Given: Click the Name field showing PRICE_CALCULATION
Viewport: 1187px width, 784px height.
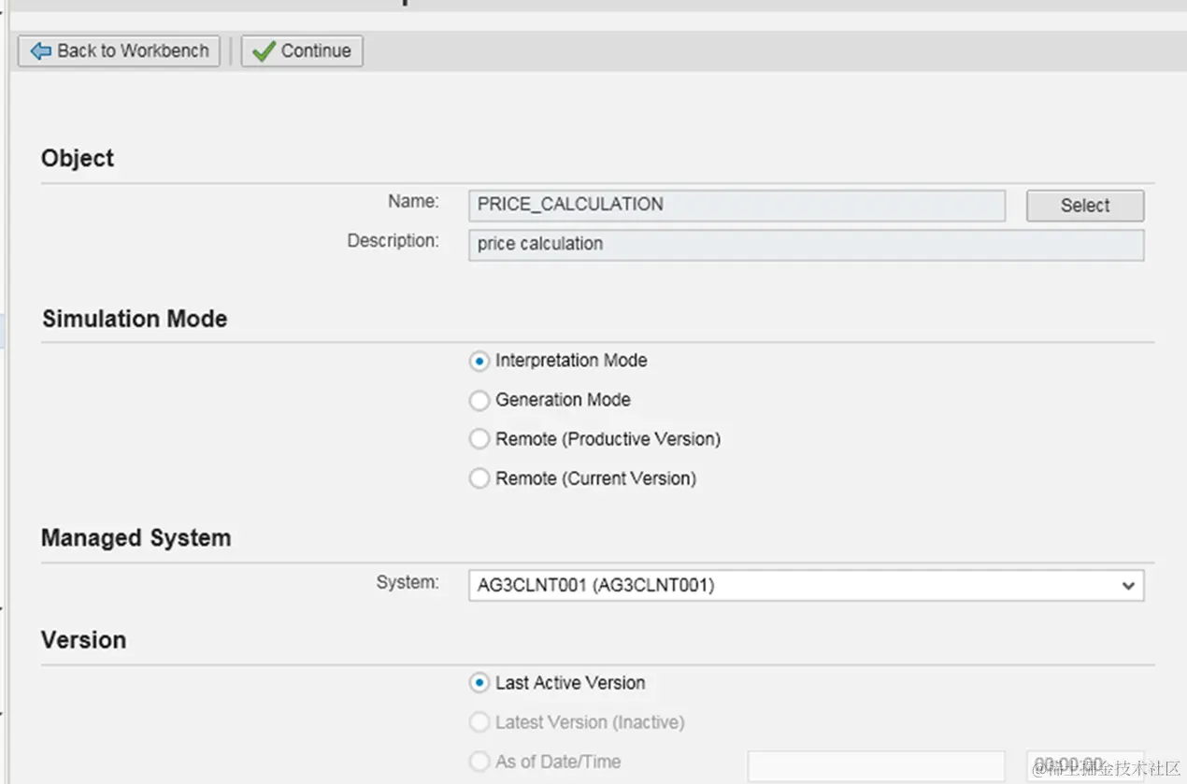Looking at the screenshot, I should coord(737,205).
